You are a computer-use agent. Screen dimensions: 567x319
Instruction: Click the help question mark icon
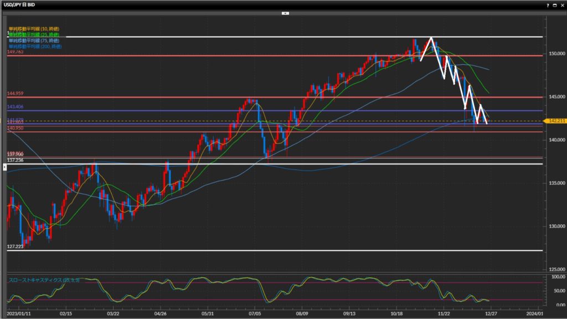coord(548,4)
